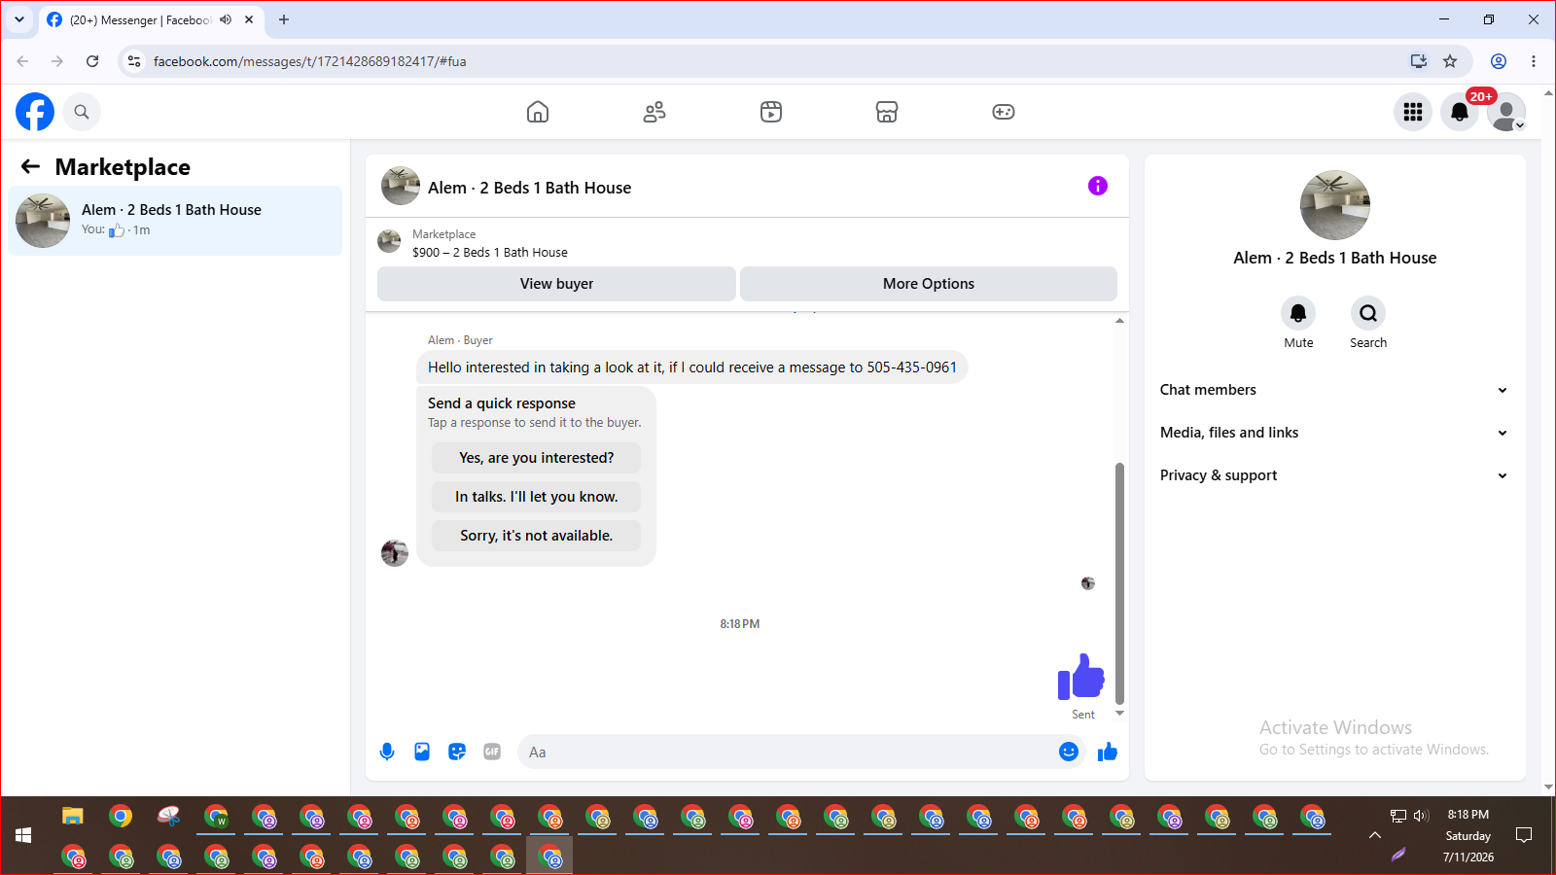This screenshot has width=1556, height=875.
Task: Click the chat scrollbar thumb
Action: (1119, 583)
